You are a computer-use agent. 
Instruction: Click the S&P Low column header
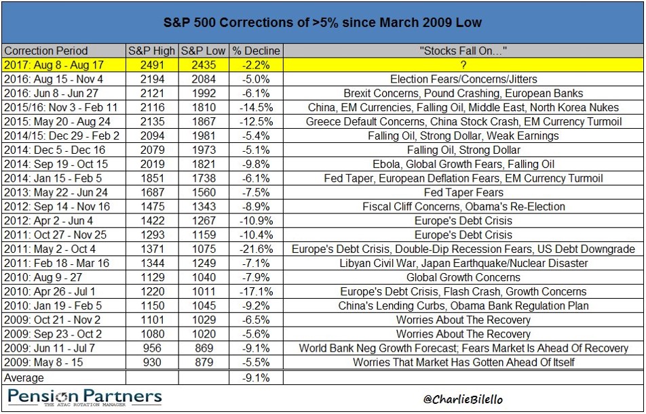pos(204,51)
